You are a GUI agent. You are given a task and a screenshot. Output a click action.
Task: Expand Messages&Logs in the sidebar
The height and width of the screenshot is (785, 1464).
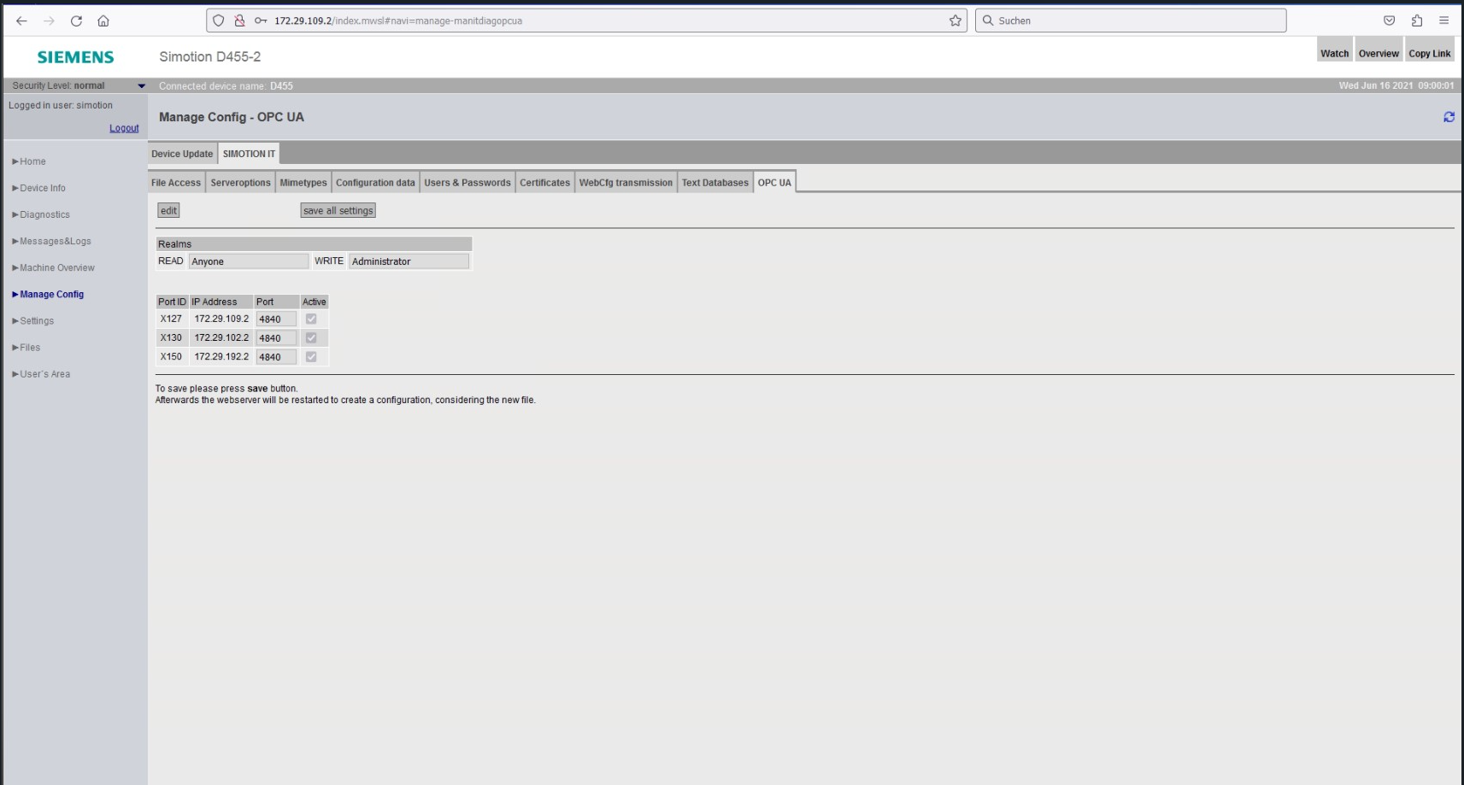(x=51, y=241)
